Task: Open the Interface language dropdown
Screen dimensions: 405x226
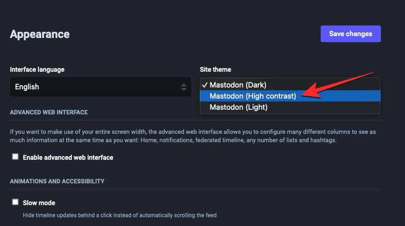Action: point(100,87)
